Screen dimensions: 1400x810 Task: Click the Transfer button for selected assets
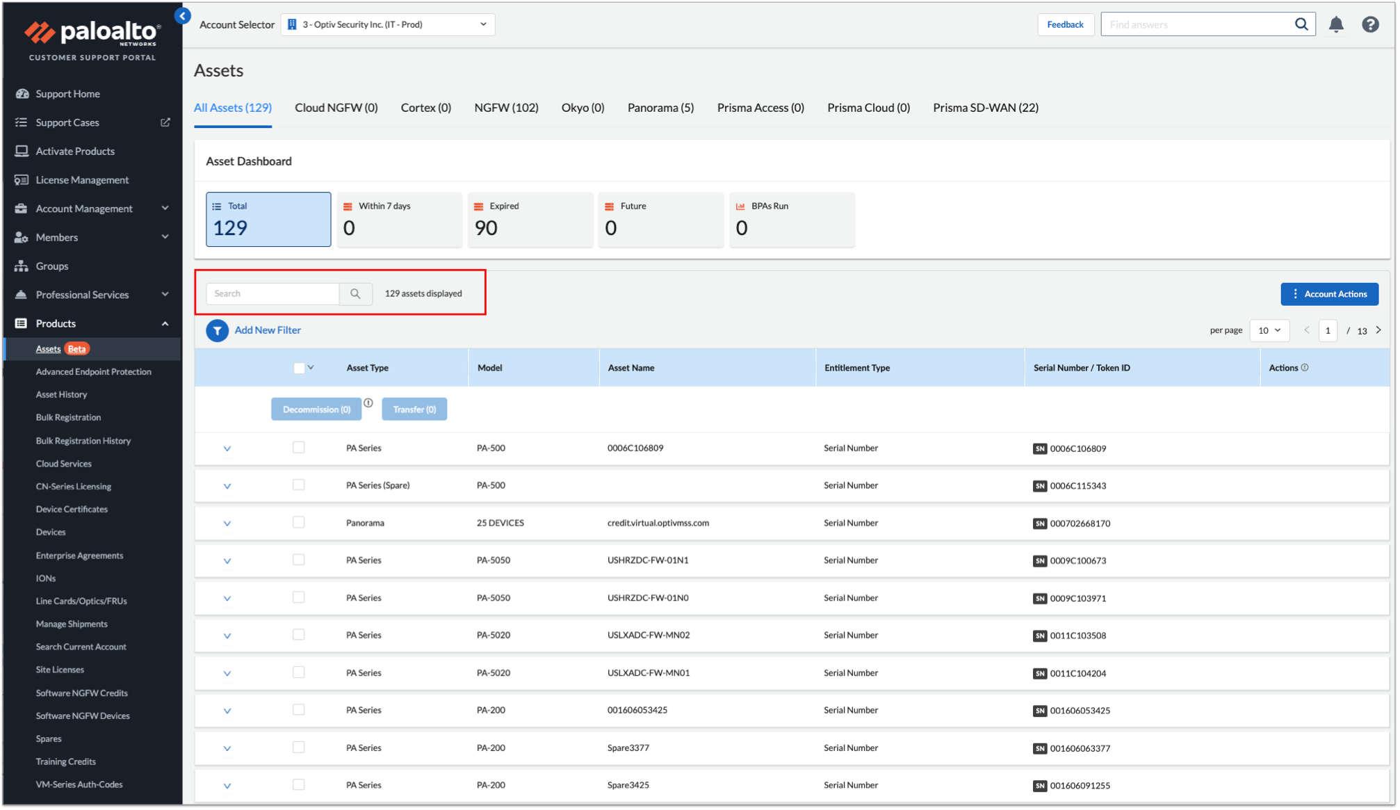(414, 409)
